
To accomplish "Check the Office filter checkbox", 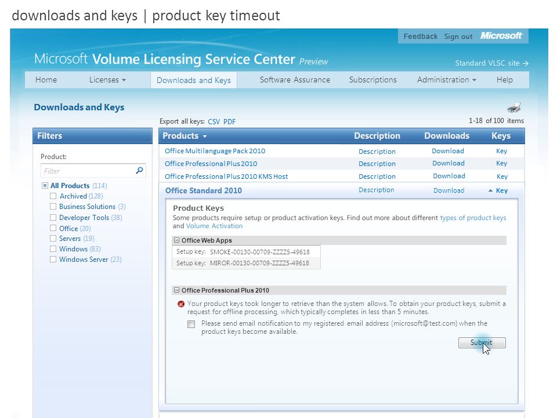I will pyautogui.click(x=53, y=228).
